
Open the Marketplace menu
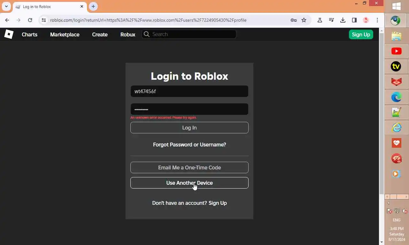(x=65, y=34)
